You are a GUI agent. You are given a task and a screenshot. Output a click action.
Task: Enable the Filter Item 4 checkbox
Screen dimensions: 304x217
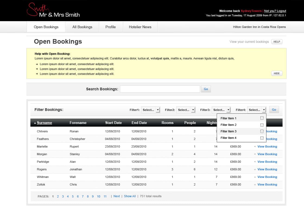(262, 138)
